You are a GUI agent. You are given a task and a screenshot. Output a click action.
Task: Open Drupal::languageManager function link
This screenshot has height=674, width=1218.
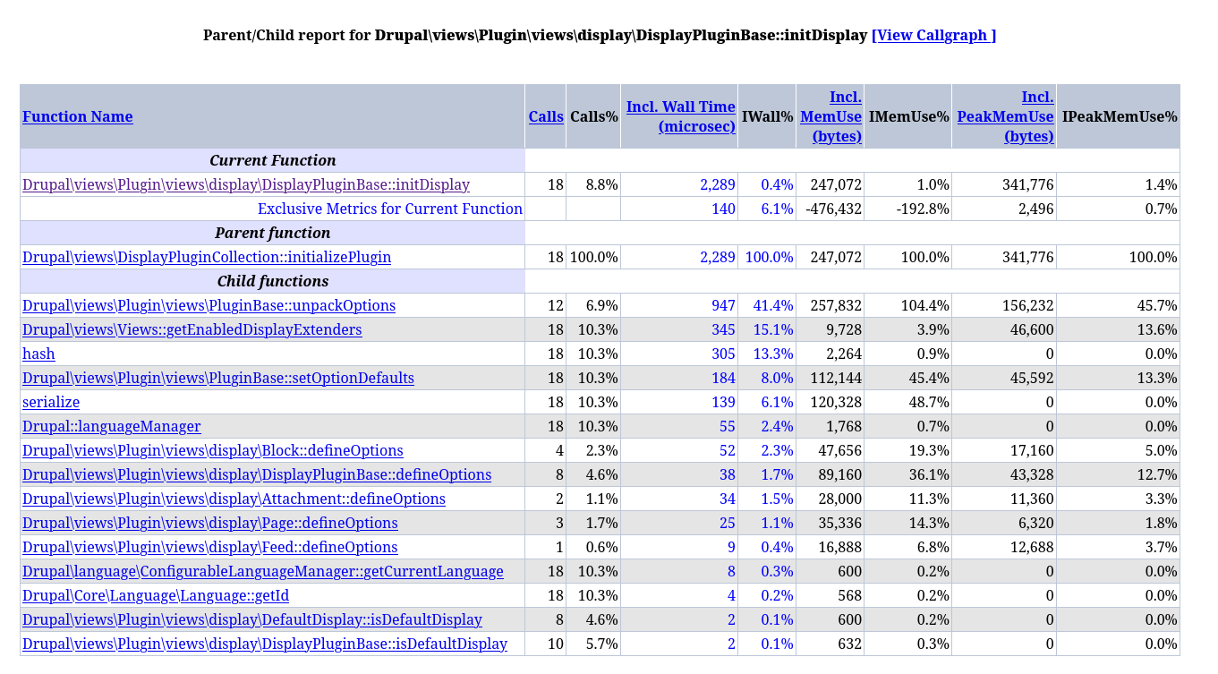112,426
